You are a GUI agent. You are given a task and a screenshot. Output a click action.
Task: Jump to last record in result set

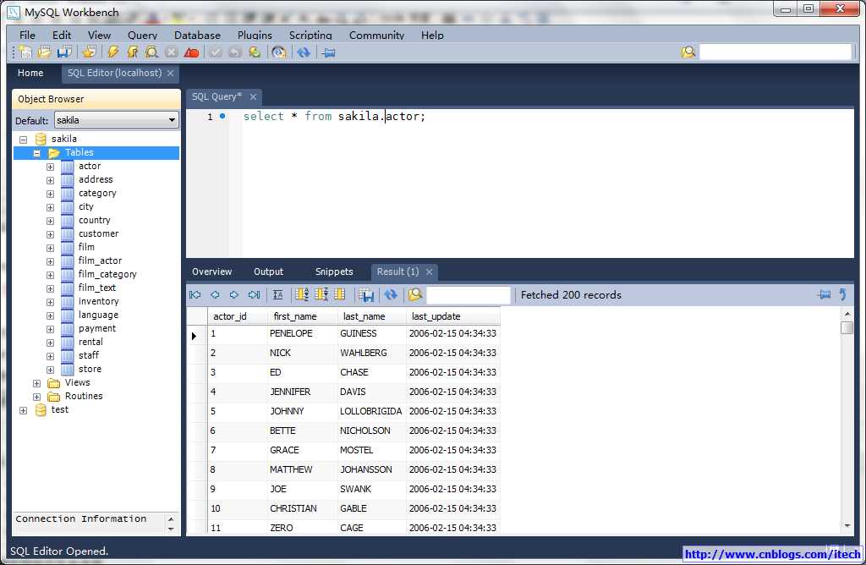(254, 295)
